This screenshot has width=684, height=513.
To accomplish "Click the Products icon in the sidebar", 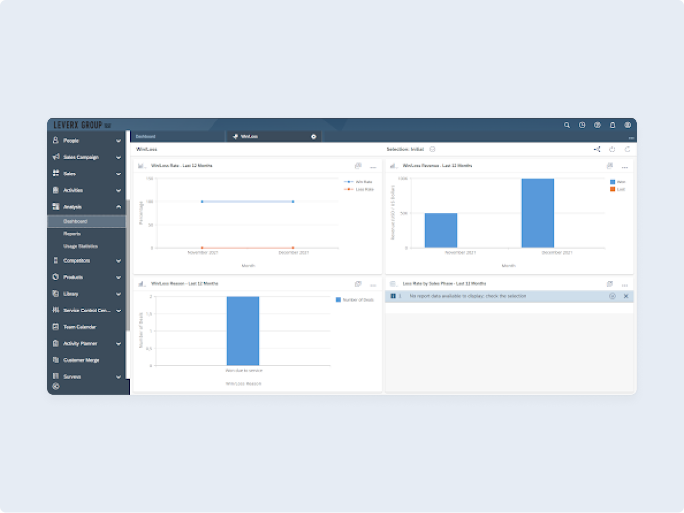I will 56,277.
